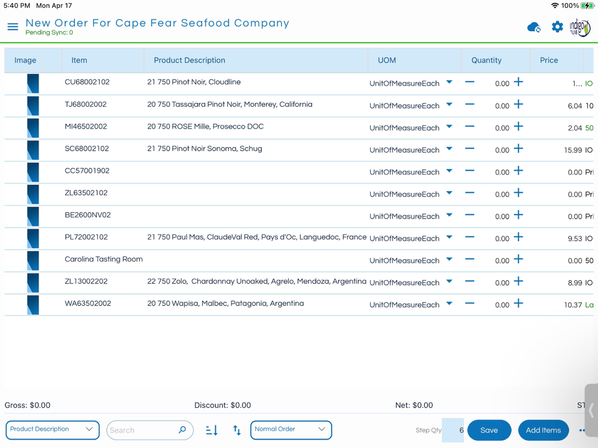Tap minus for PL72002102 row
Screen dimensions: 598x448
469,237
